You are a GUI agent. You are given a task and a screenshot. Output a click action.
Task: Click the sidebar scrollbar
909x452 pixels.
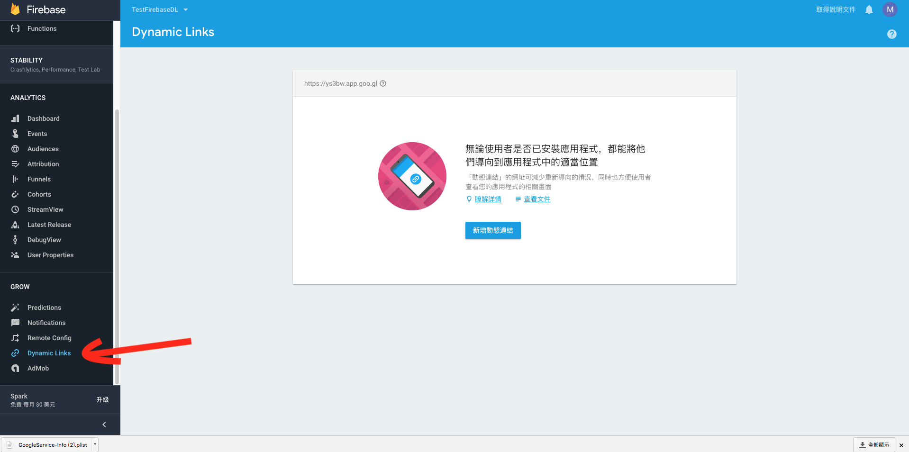click(117, 246)
